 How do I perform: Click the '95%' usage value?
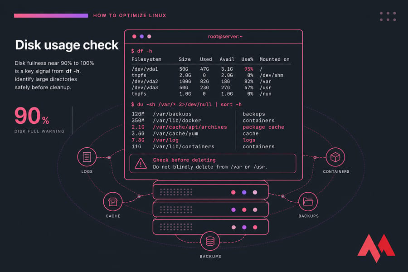(x=249, y=69)
